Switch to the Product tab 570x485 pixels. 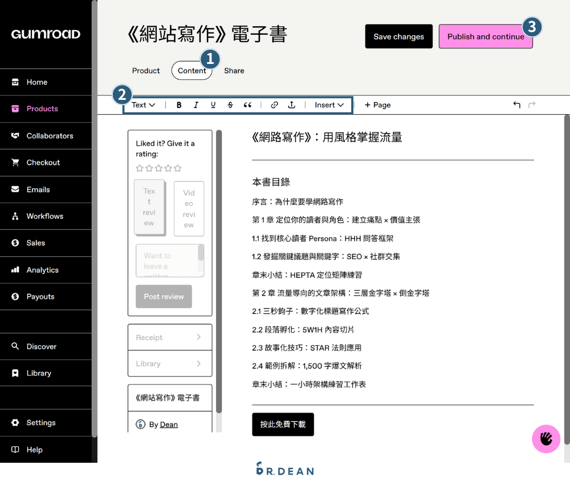click(145, 71)
